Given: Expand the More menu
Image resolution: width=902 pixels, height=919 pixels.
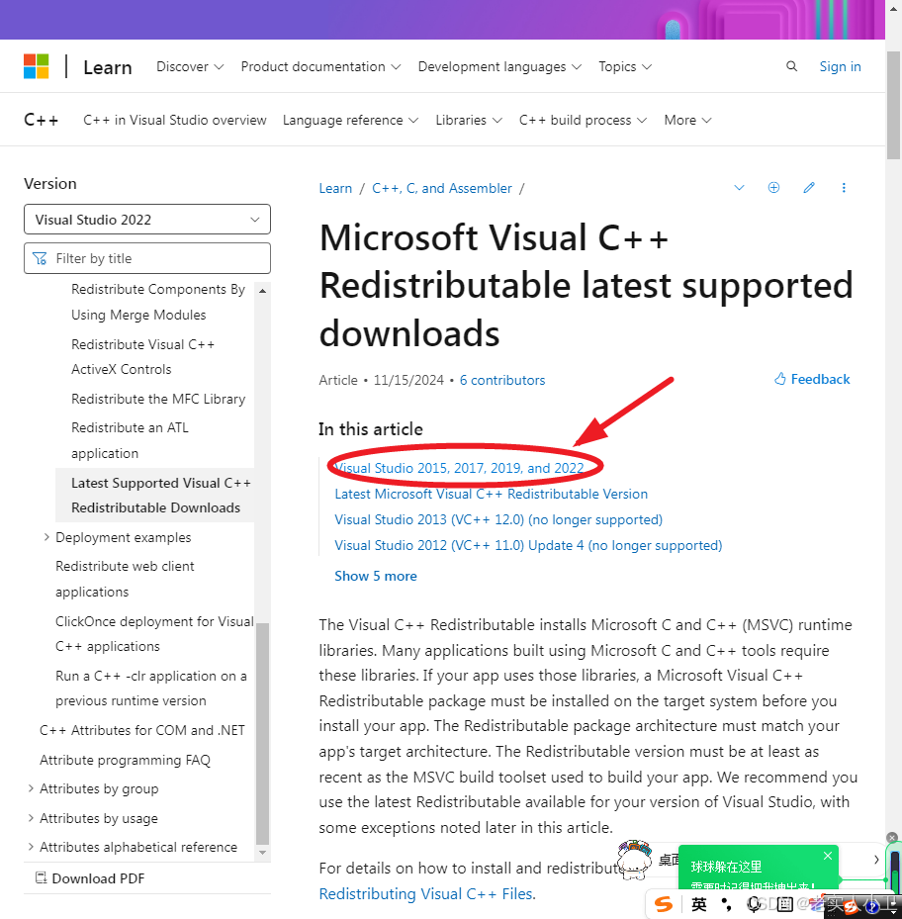Looking at the screenshot, I should pyautogui.click(x=687, y=120).
